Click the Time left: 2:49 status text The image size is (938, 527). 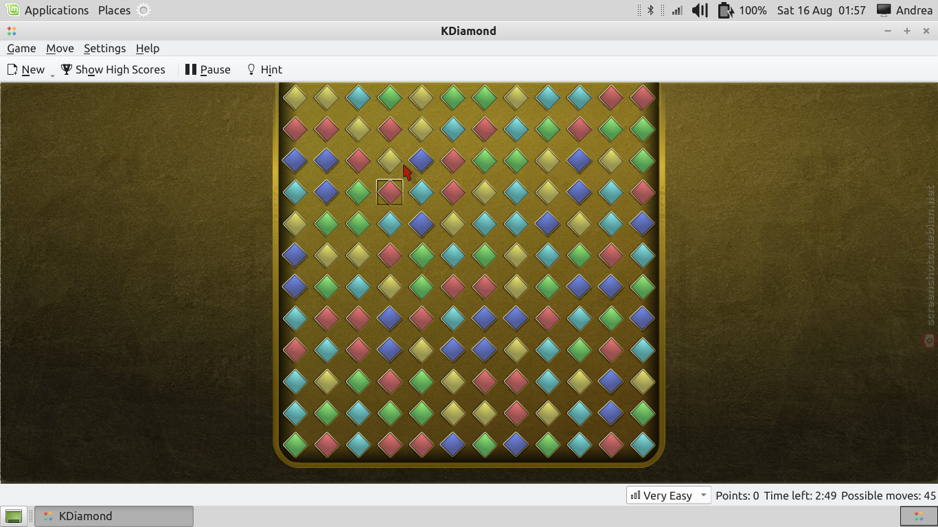pyautogui.click(x=800, y=495)
